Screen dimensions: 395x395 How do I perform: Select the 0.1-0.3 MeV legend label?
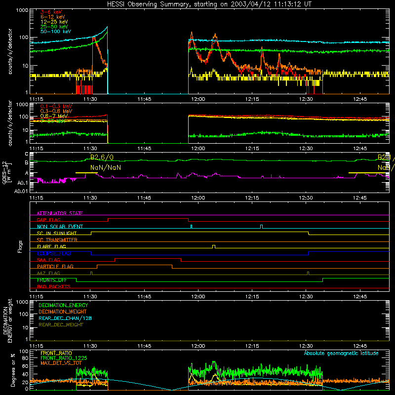coord(56,106)
